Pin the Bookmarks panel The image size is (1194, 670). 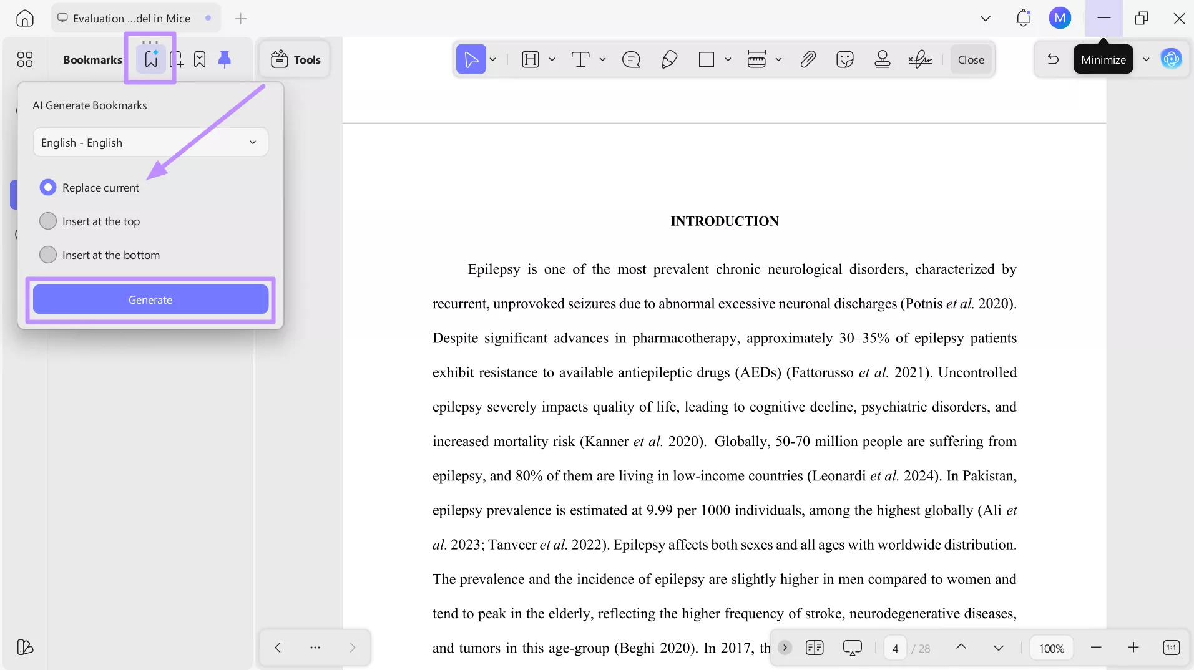click(x=225, y=59)
